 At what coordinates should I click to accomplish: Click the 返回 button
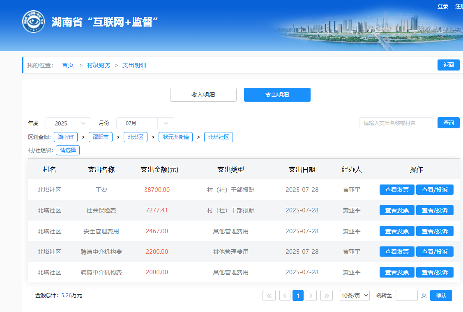point(448,65)
